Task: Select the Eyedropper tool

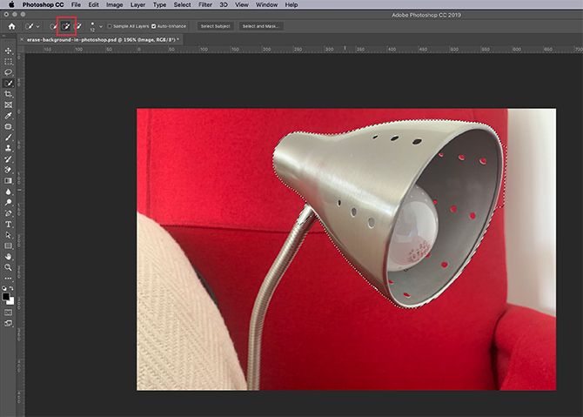Action: click(x=8, y=116)
